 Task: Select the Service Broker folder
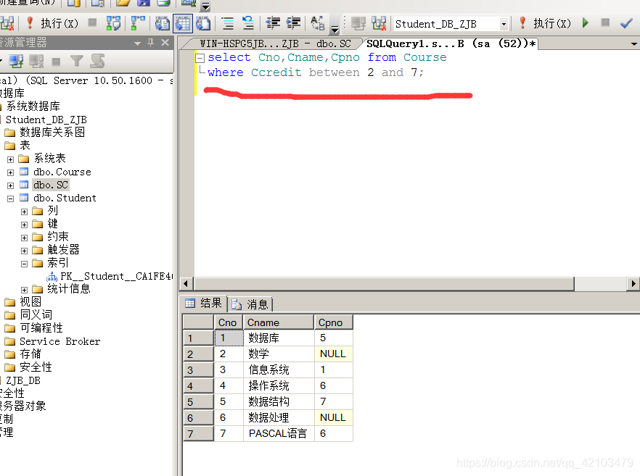pyautogui.click(x=60, y=341)
